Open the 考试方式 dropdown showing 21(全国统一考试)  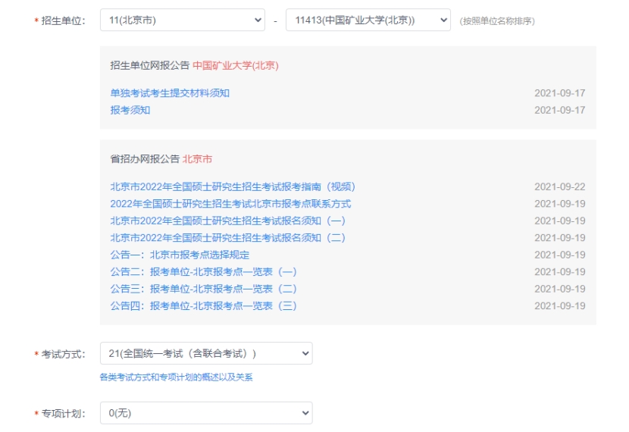[x=205, y=353]
